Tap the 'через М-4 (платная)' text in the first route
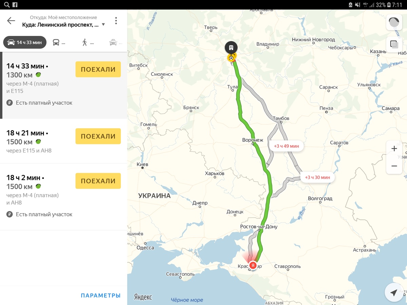Viewport: 407px width, 305px height. [x=33, y=84]
